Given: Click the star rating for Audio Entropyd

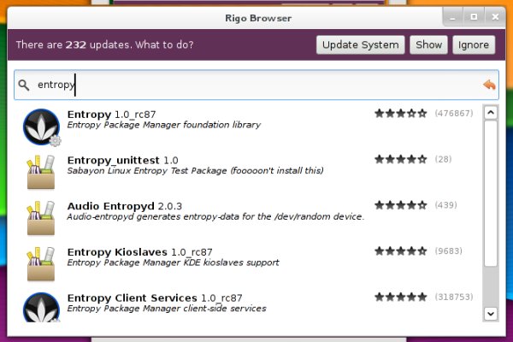Looking at the screenshot, I should (400, 205).
